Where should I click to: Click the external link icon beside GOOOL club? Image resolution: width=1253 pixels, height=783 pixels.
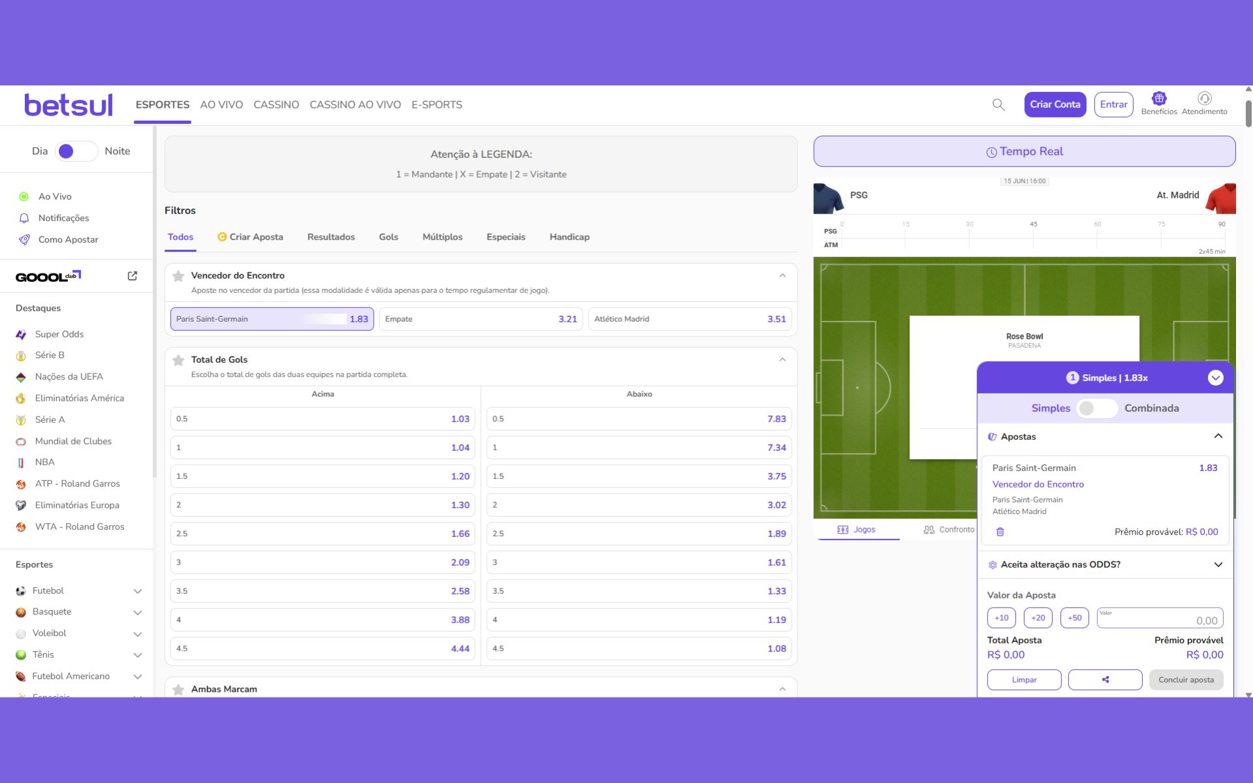pyautogui.click(x=132, y=276)
